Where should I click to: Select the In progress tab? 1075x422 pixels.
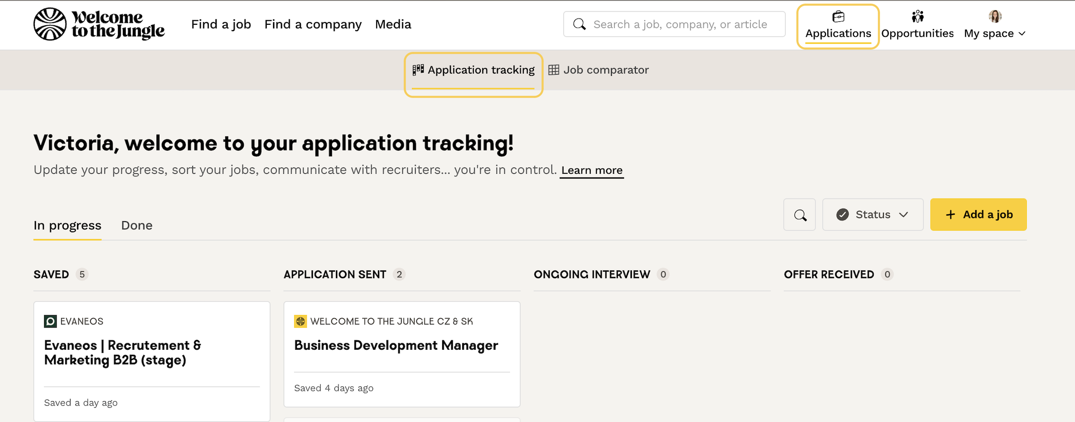[x=67, y=226]
